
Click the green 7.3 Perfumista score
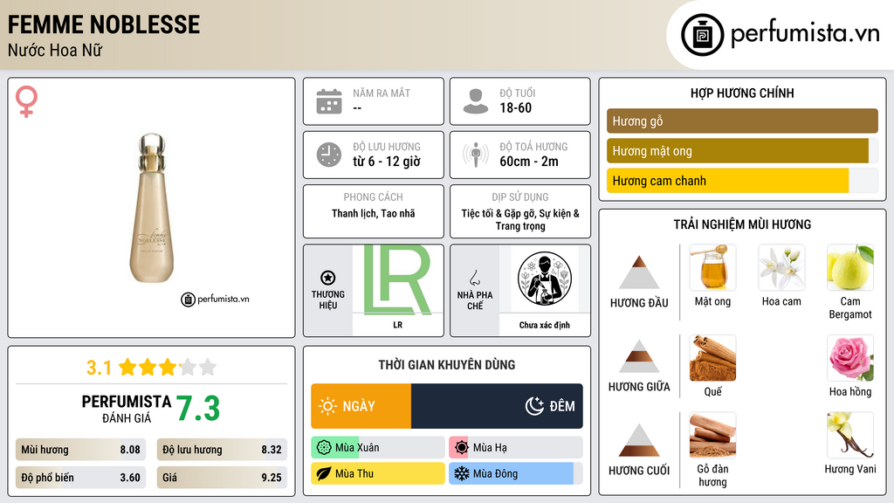198,409
